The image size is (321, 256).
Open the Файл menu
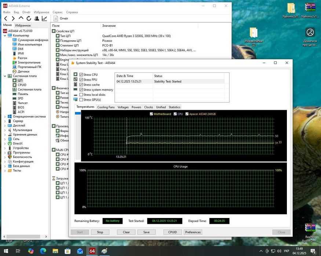click(x=7, y=12)
